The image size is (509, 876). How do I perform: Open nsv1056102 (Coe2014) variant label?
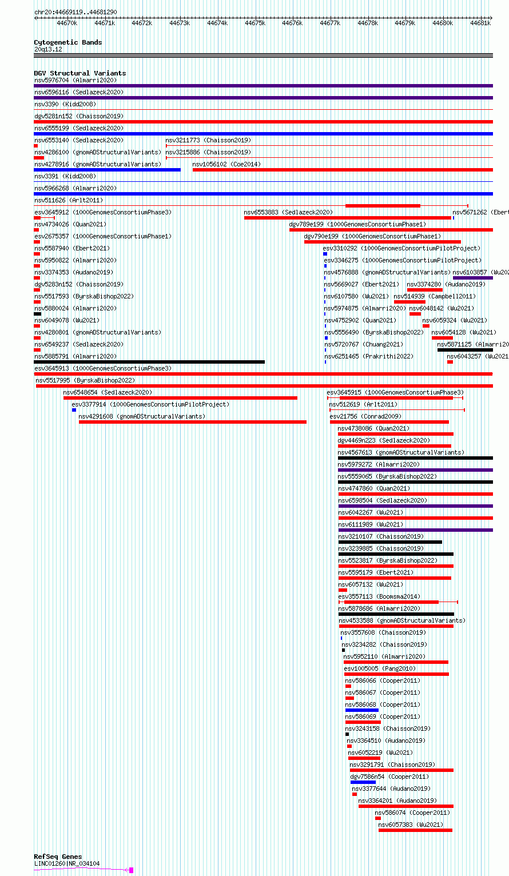[x=226, y=164]
